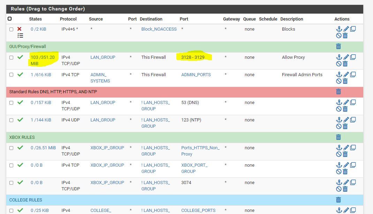Open the ADMIN_PORTS alias link
This screenshot has width=373, height=214.
(x=196, y=74)
